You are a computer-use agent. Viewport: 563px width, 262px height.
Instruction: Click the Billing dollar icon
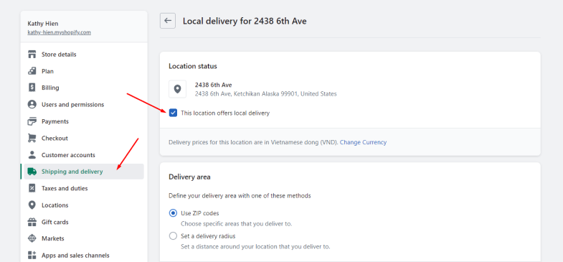pyautogui.click(x=32, y=88)
